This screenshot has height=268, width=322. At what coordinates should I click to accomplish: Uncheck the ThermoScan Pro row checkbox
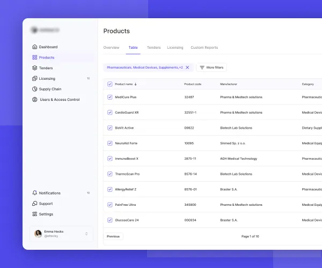pos(110,174)
